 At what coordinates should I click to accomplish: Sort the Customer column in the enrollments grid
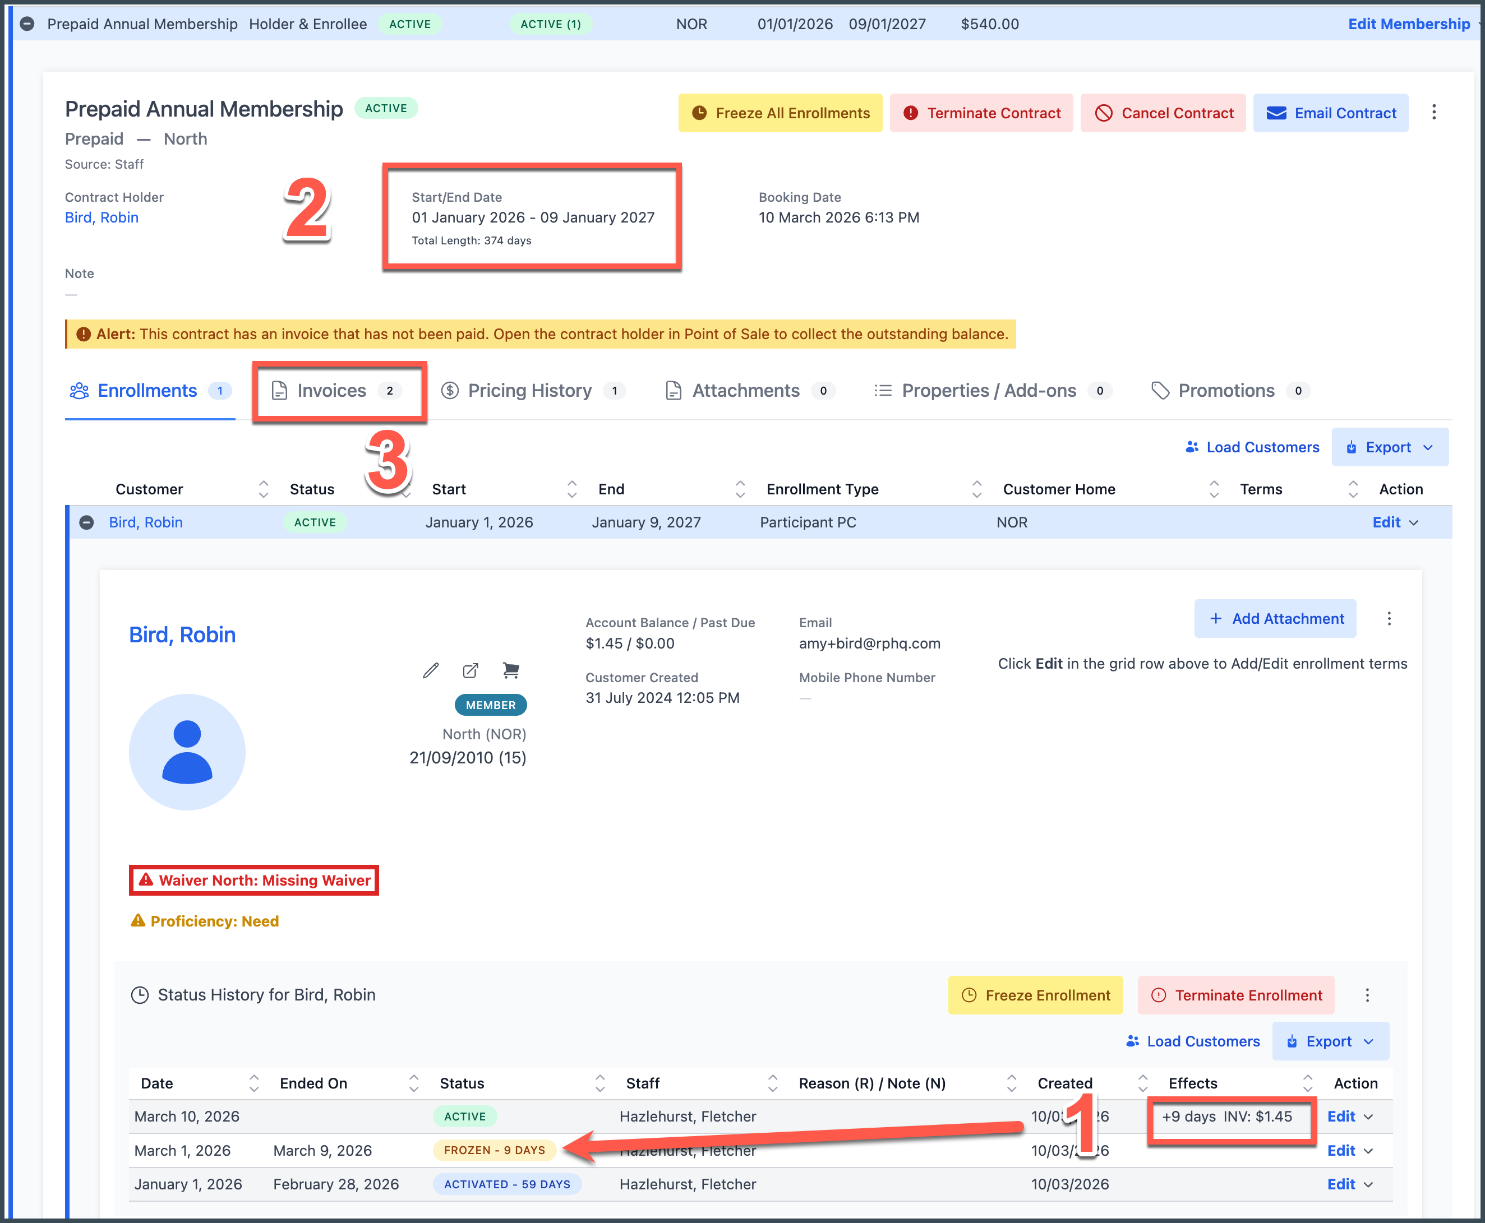coord(263,489)
